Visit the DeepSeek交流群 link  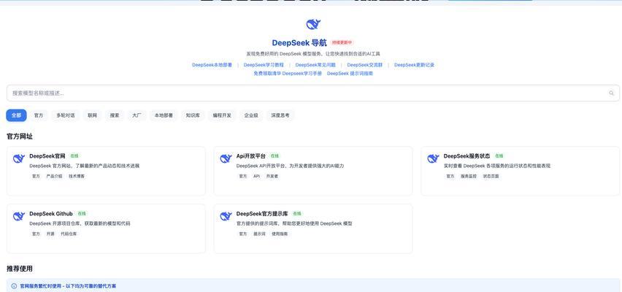point(365,65)
